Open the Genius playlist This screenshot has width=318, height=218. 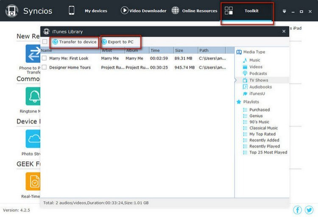coord(256,116)
